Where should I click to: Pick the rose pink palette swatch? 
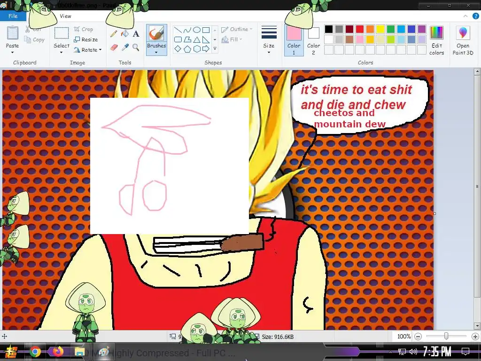click(x=359, y=39)
